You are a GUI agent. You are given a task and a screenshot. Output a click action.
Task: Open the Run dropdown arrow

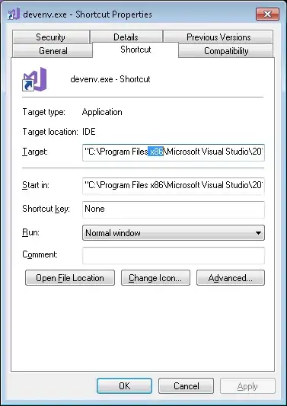point(258,233)
